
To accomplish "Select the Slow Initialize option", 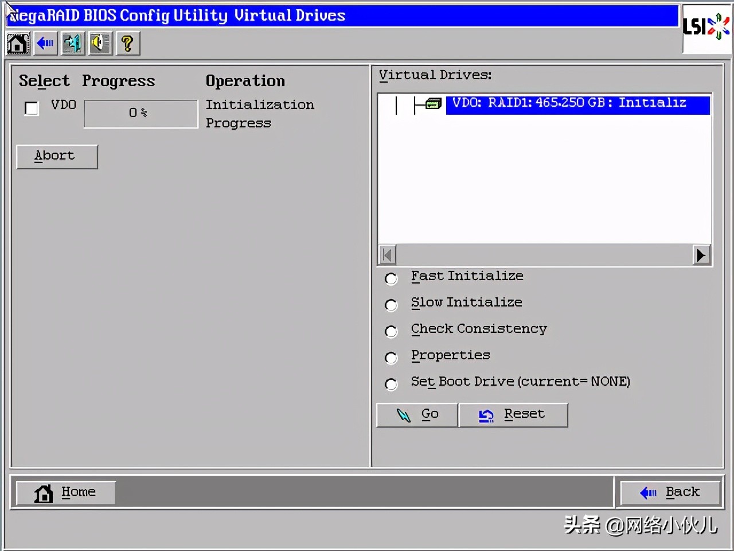I will coord(391,305).
